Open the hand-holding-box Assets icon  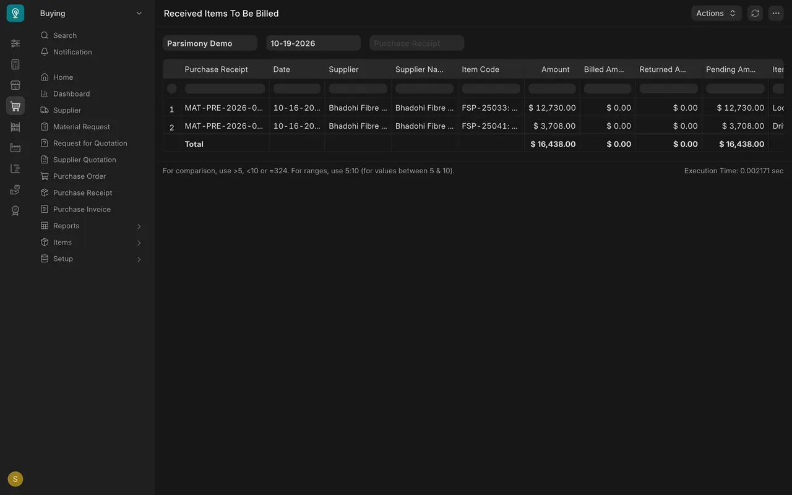[x=15, y=189]
